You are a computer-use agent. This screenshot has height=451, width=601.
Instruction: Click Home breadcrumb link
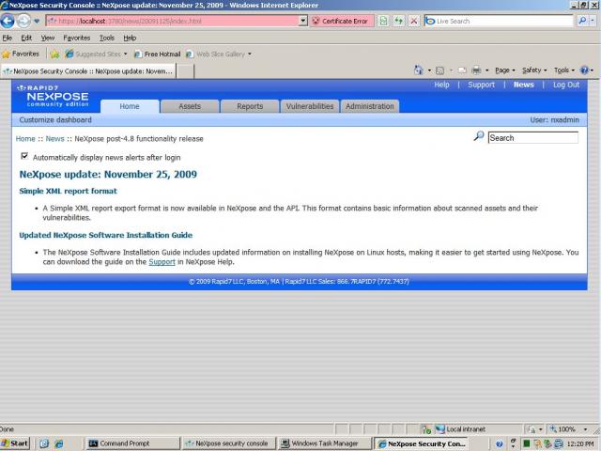coord(25,139)
